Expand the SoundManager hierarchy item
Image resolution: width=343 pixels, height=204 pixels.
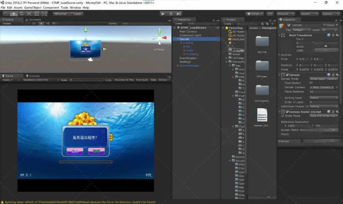tap(178, 66)
